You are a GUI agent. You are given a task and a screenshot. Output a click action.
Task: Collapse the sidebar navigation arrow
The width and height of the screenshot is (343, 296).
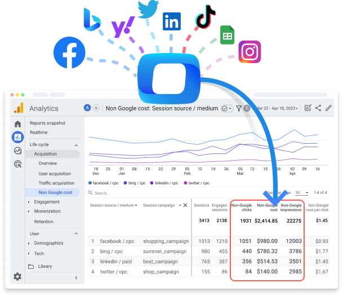[x=76, y=278]
